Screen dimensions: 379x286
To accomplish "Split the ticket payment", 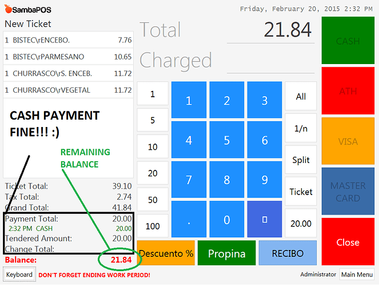I will coord(301,160).
